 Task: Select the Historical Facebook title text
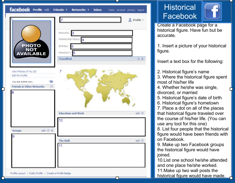pyautogui.click(x=180, y=12)
